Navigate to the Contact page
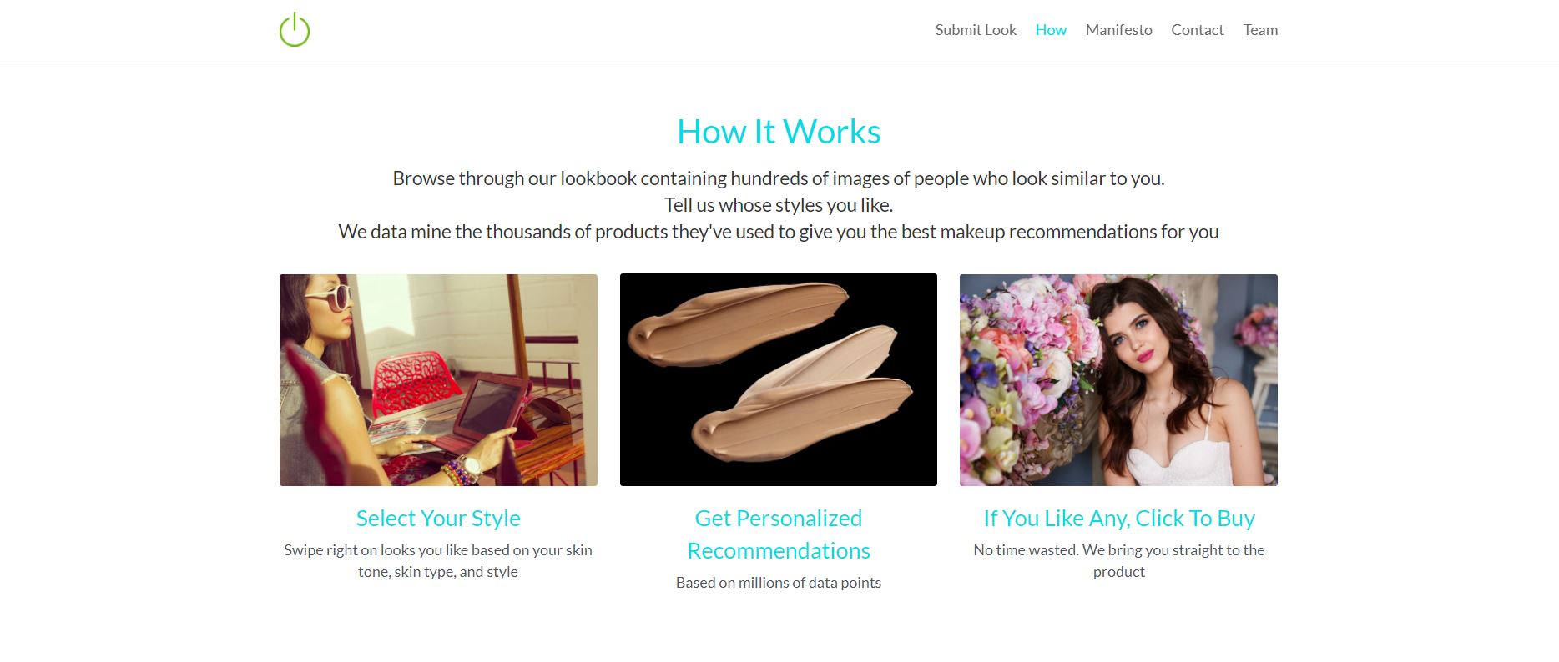The height and width of the screenshot is (662, 1559). [x=1198, y=29]
